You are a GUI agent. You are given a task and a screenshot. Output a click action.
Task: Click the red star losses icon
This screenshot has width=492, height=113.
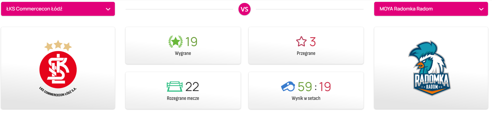pyautogui.click(x=301, y=42)
